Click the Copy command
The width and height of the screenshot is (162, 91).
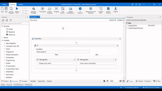pyautogui.click(x=25, y=11)
